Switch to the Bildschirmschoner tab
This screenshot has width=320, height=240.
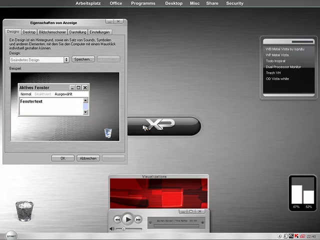click(52, 32)
